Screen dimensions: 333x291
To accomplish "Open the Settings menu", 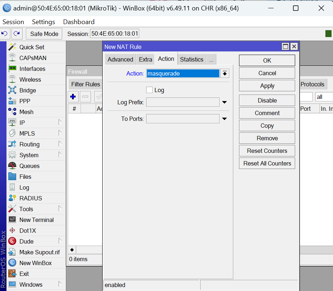I will [x=44, y=22].
